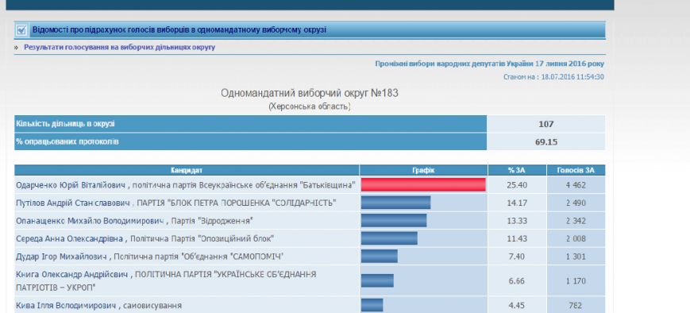This screenshot has height=313, width=690.
Task: Click the row label '% опрацьованих протоколів'
Action: click(67, 141)
